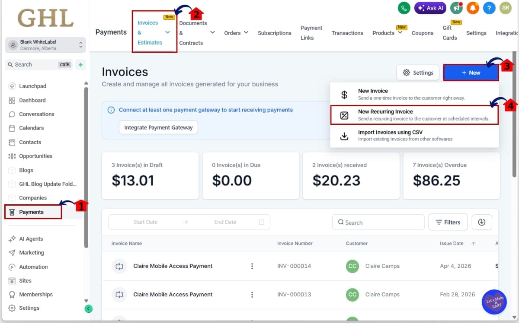This screenshot has height=324, width=519.
Task: Open the notifications bell icon
Action: click(x=473, y=8)
